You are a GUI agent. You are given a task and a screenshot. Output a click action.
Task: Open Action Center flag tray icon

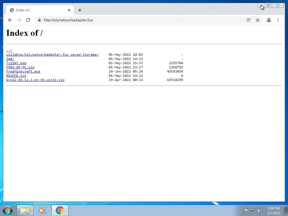pyautogui.click(x=246, y=210)
